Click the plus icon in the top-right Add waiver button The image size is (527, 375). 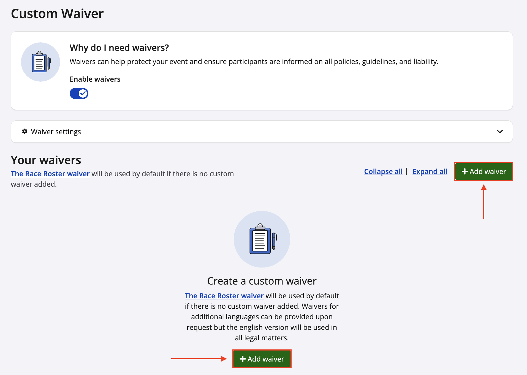(x=465, y=172)
